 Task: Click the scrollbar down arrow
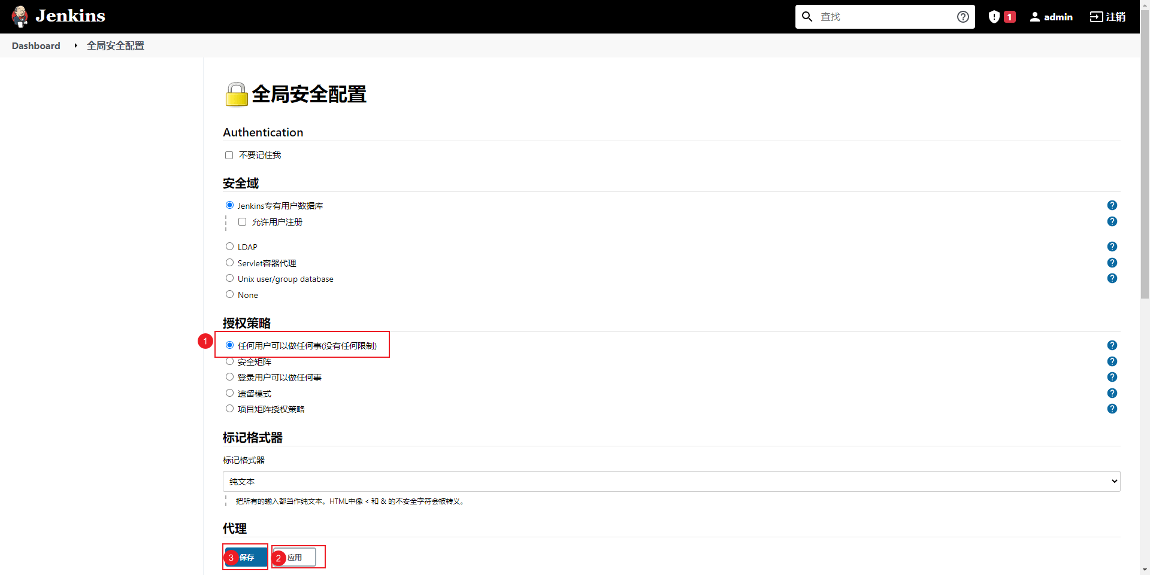(1145, 570)
